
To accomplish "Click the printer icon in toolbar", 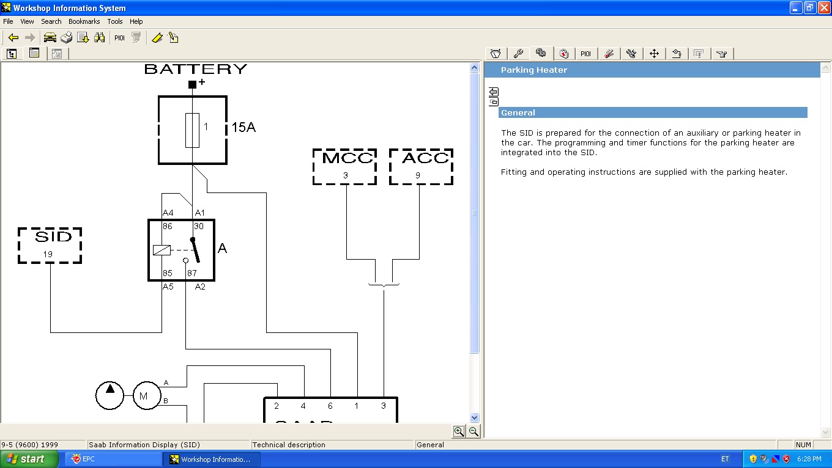I will click(66, 38).
